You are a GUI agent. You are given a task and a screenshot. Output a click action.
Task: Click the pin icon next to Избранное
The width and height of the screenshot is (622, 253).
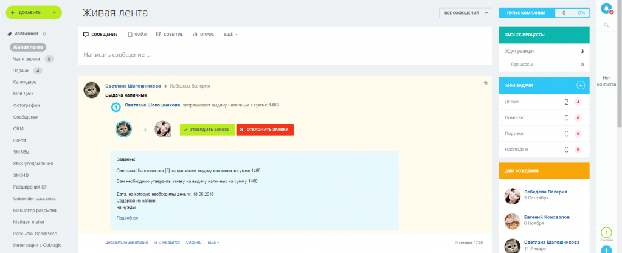click(9, 34)
